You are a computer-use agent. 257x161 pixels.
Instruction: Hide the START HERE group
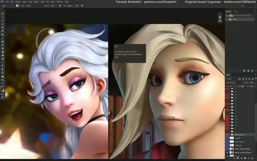coord(227,135)
